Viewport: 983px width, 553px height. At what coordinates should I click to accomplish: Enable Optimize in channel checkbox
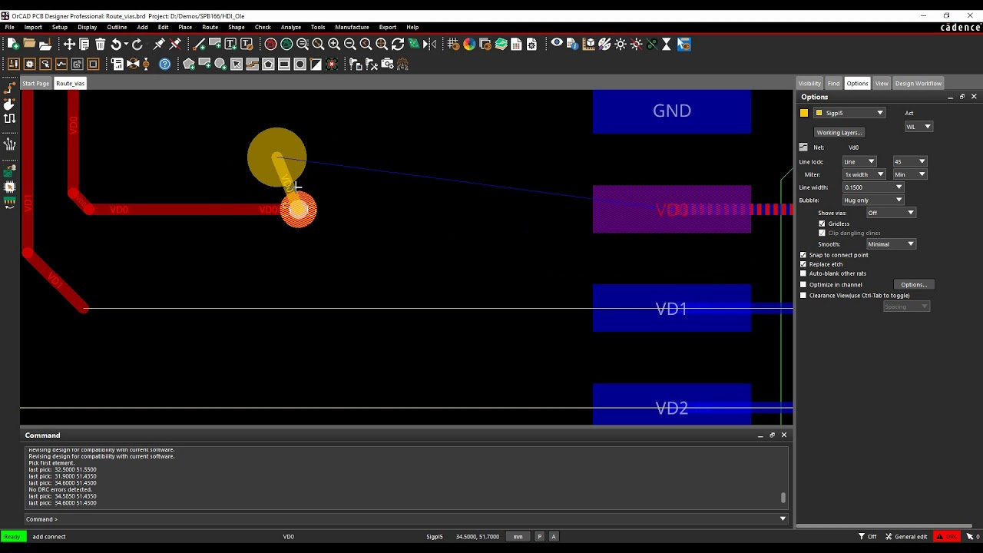coord(803,285)
